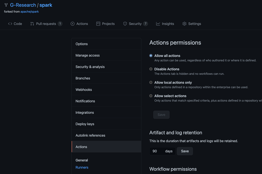Click the Settings gear icon

point(184,24)
